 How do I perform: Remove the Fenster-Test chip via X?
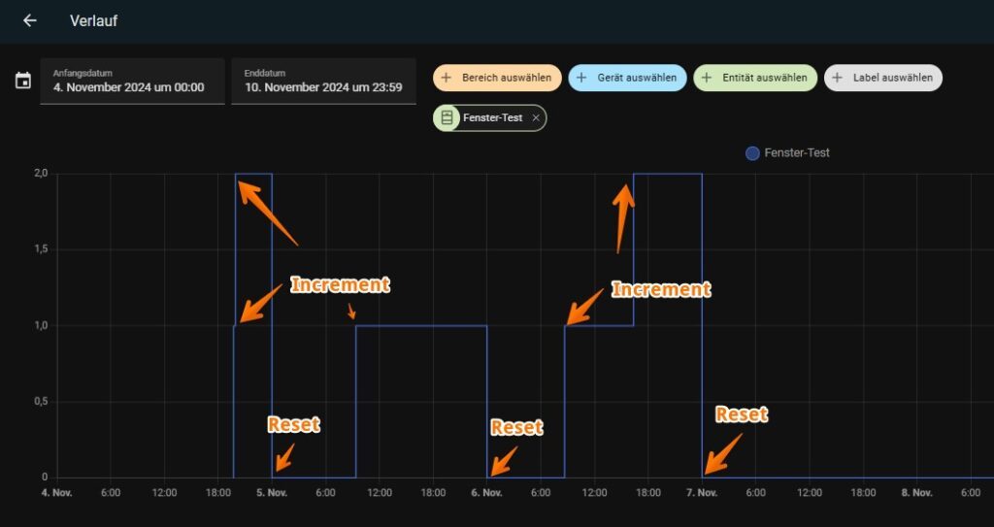coord(536,117)
